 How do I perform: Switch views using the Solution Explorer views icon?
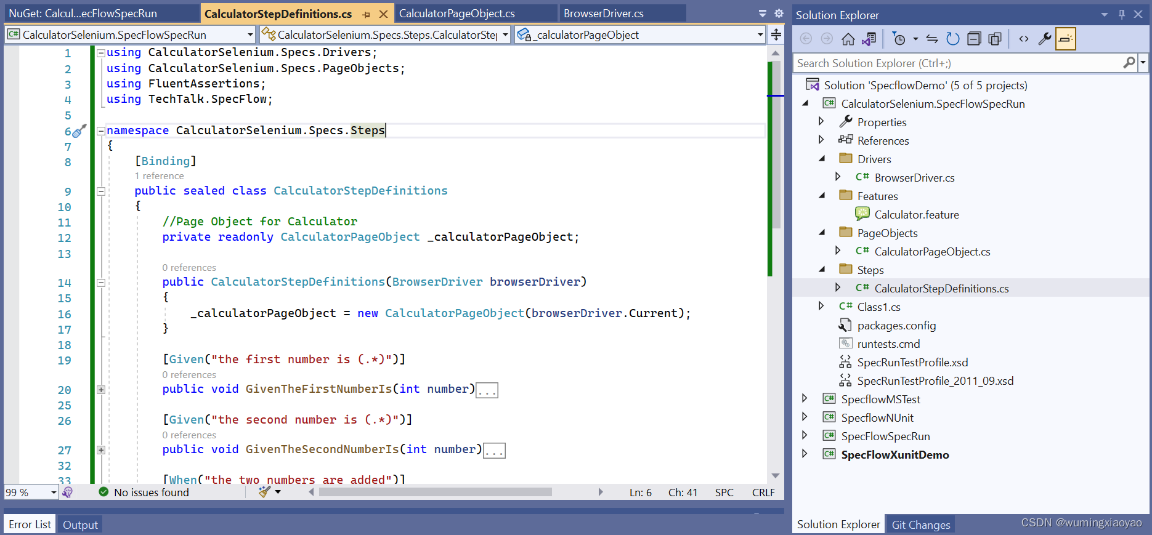[869, 39]
